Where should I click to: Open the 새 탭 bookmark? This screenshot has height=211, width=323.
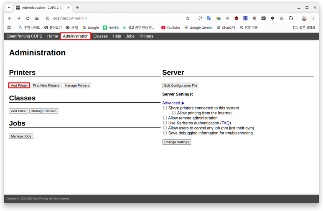(72, 28)
